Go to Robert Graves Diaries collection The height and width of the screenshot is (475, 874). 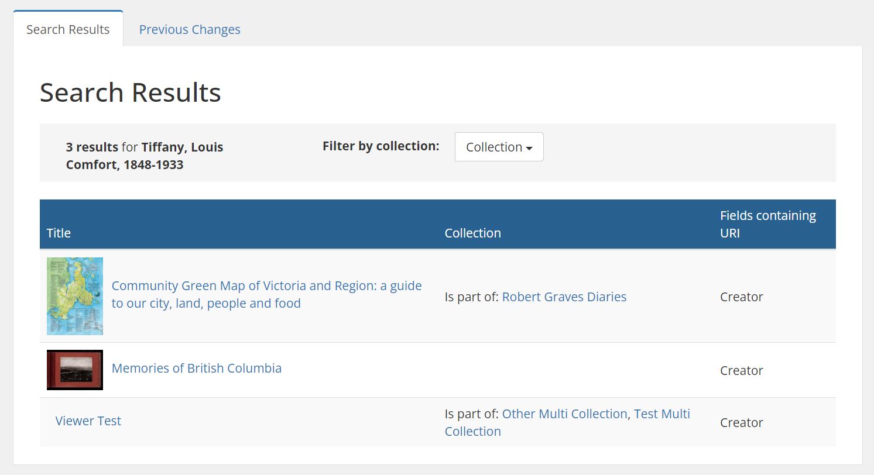coord(564,297)
